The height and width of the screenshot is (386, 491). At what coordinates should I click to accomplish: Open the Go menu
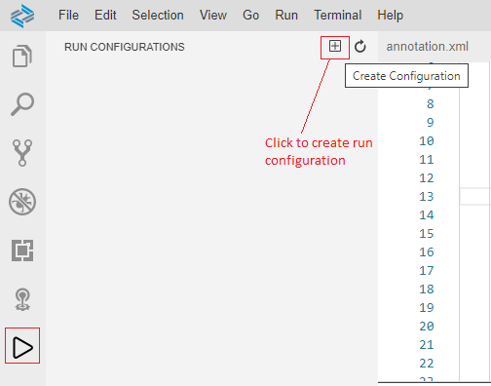point(250,15)
